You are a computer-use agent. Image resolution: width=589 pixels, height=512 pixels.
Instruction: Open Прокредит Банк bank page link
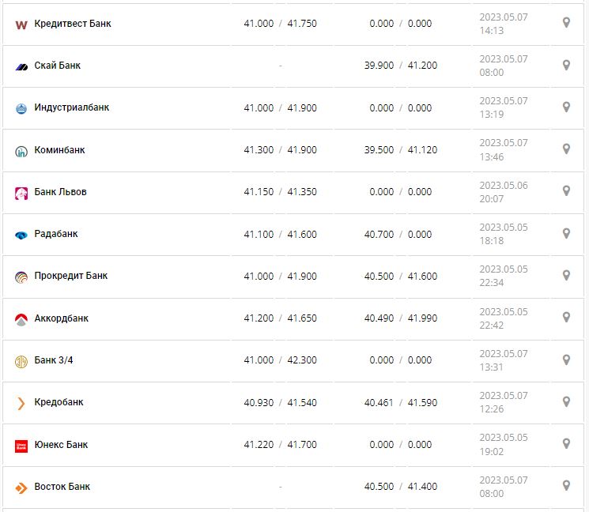tap(71, 276)
